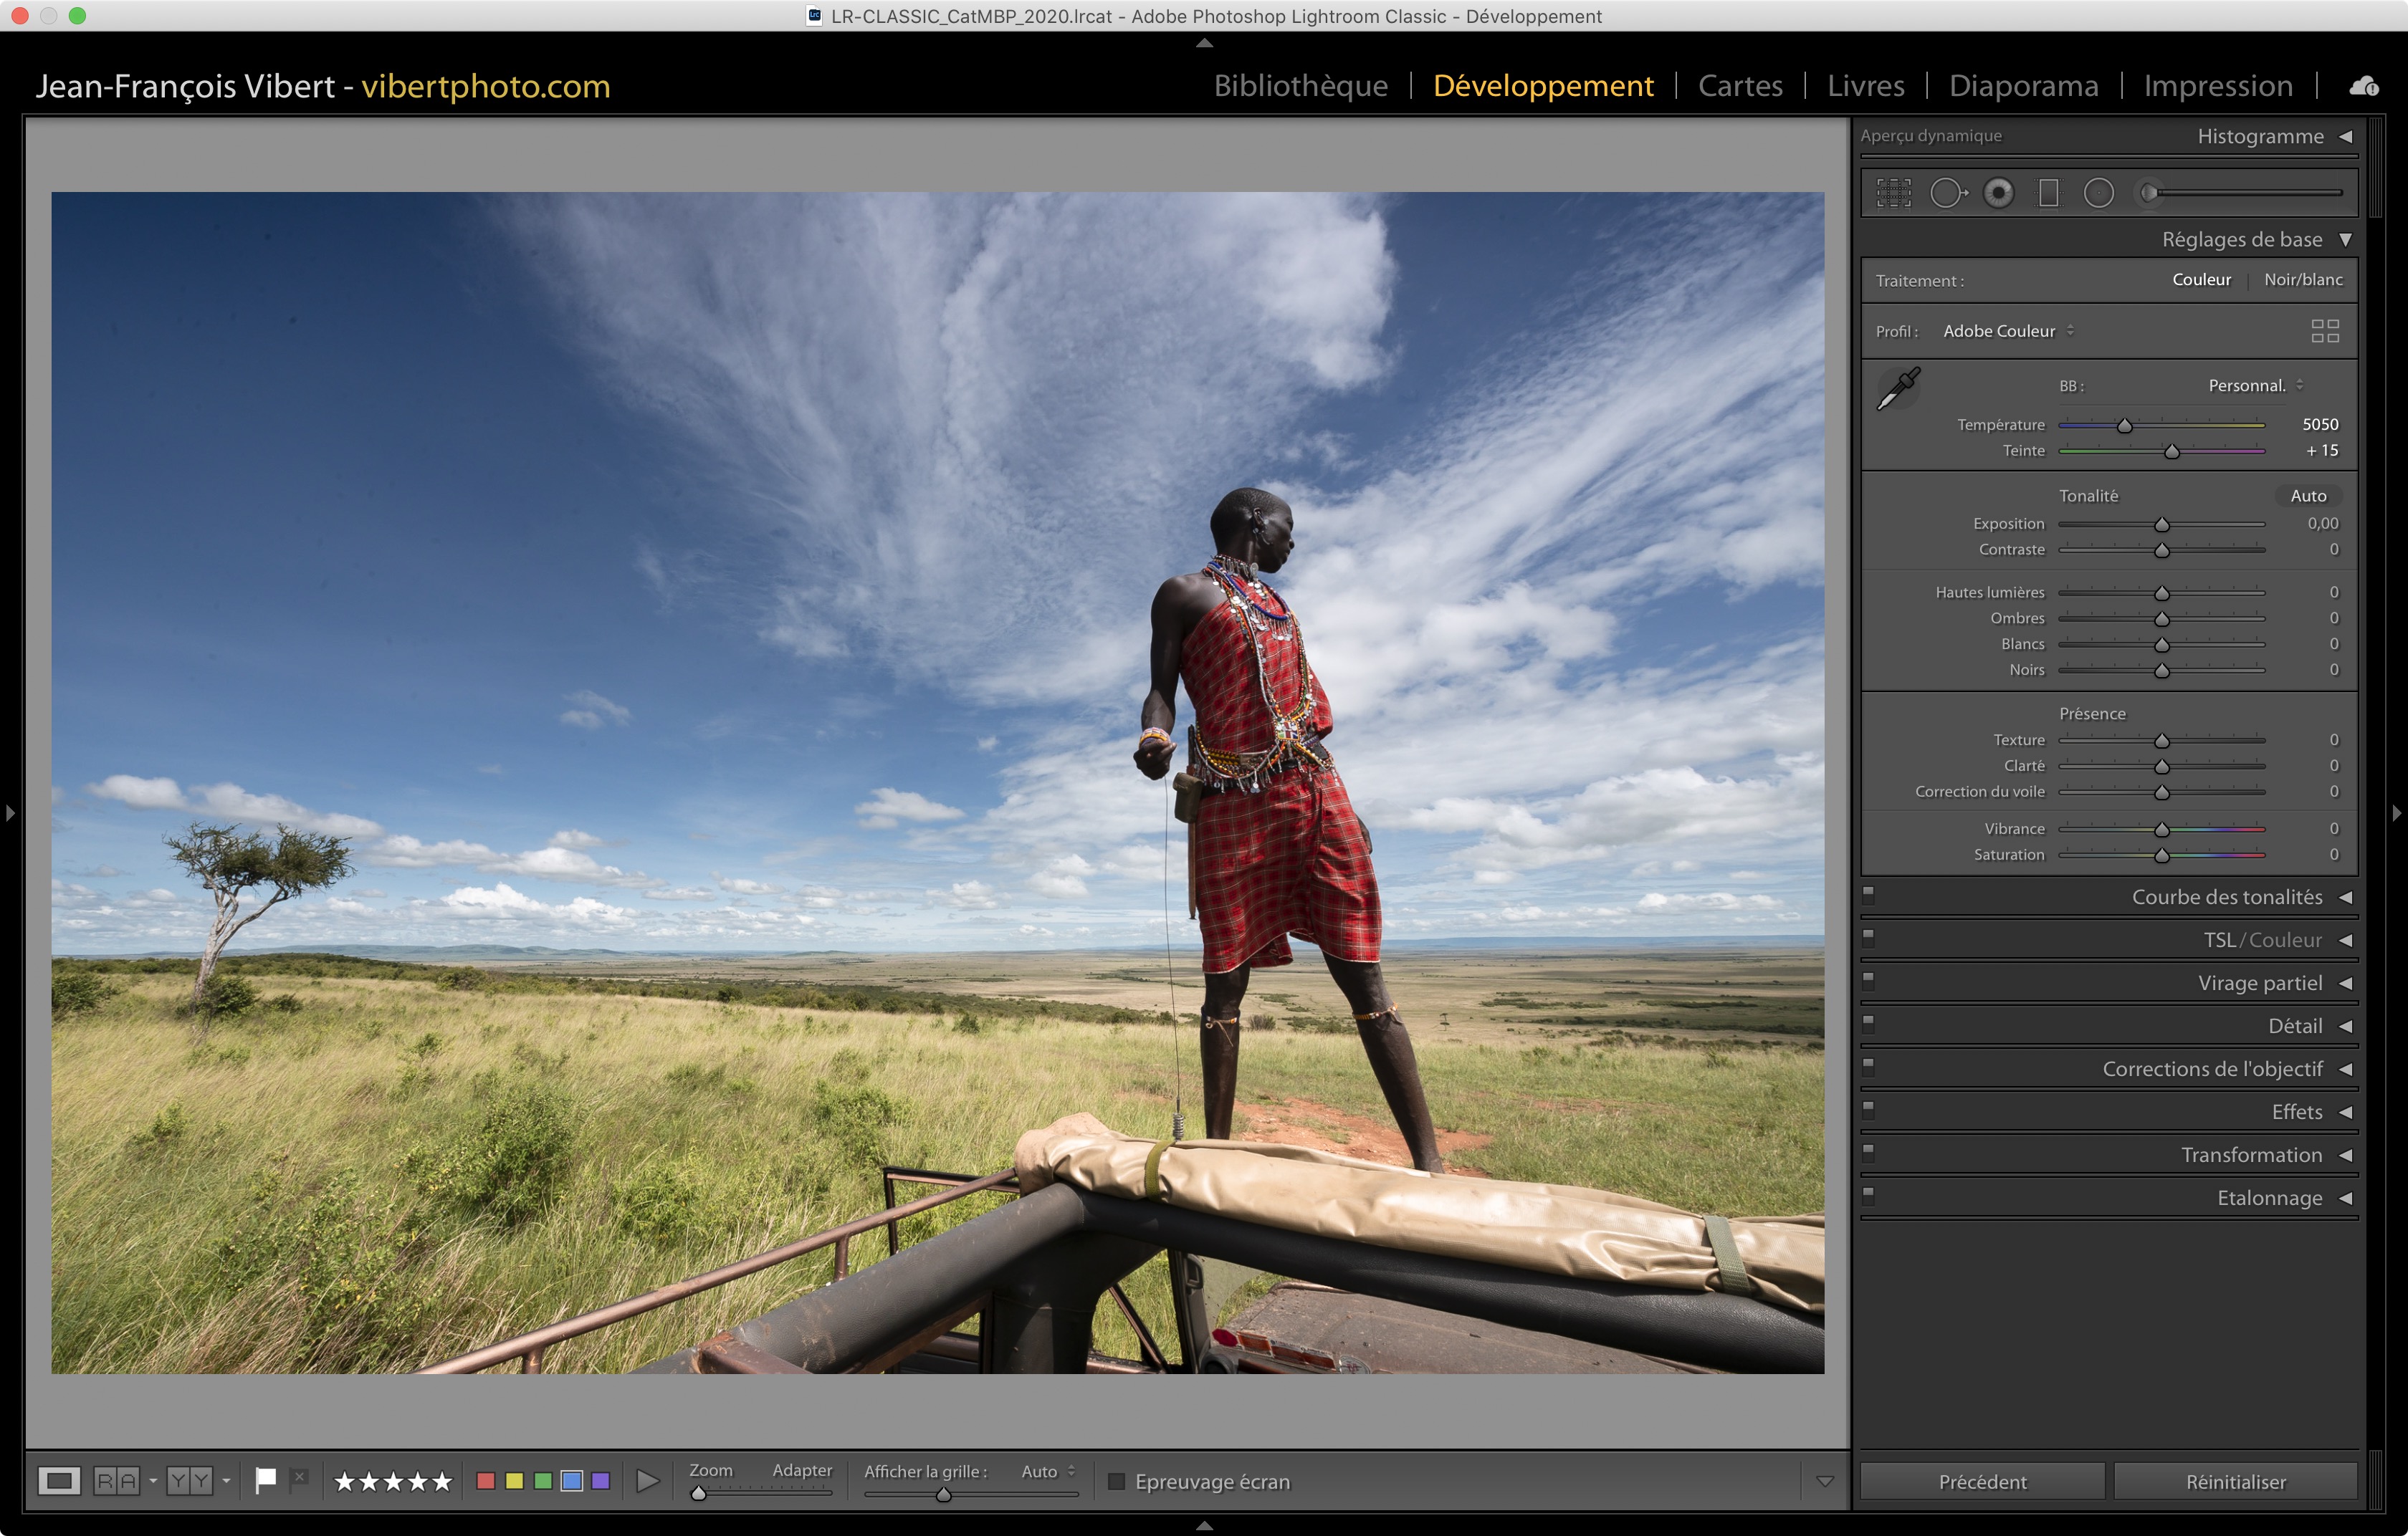Choose the Red Eye Correction tool
The image size is (2408, 1536).
click(1998, 193)
